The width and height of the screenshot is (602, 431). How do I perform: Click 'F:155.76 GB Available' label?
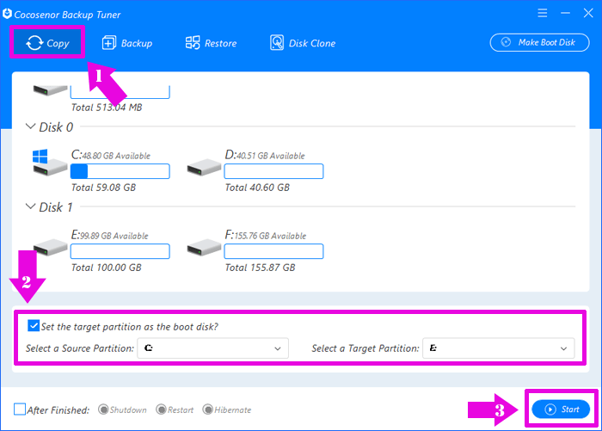pyautogui.click(x=266, y=235)
